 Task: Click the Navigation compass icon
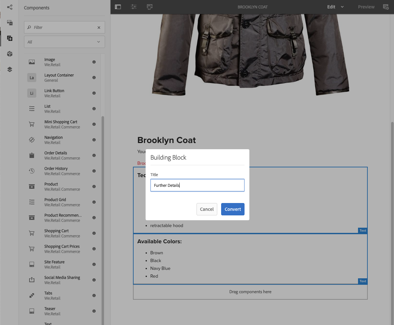click(32, 140)
